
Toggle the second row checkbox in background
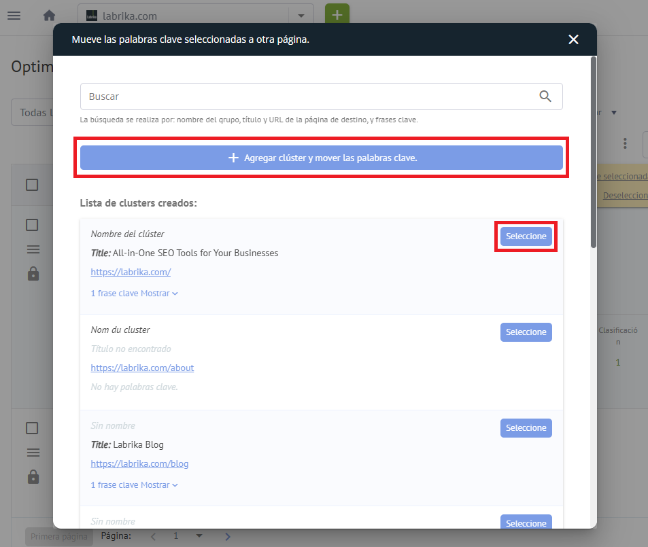(32, 225)
